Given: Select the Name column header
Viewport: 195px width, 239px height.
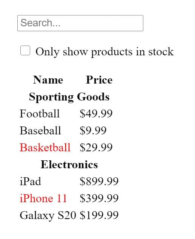Looking at the screenshot, I should coord(48,80).
